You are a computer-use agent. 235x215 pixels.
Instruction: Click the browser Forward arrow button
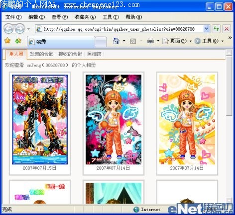[20, 29]
